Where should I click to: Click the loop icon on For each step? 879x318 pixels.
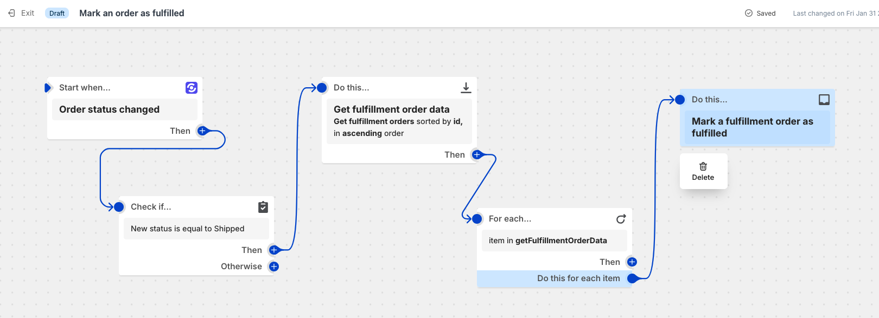(x=621, y=219)
